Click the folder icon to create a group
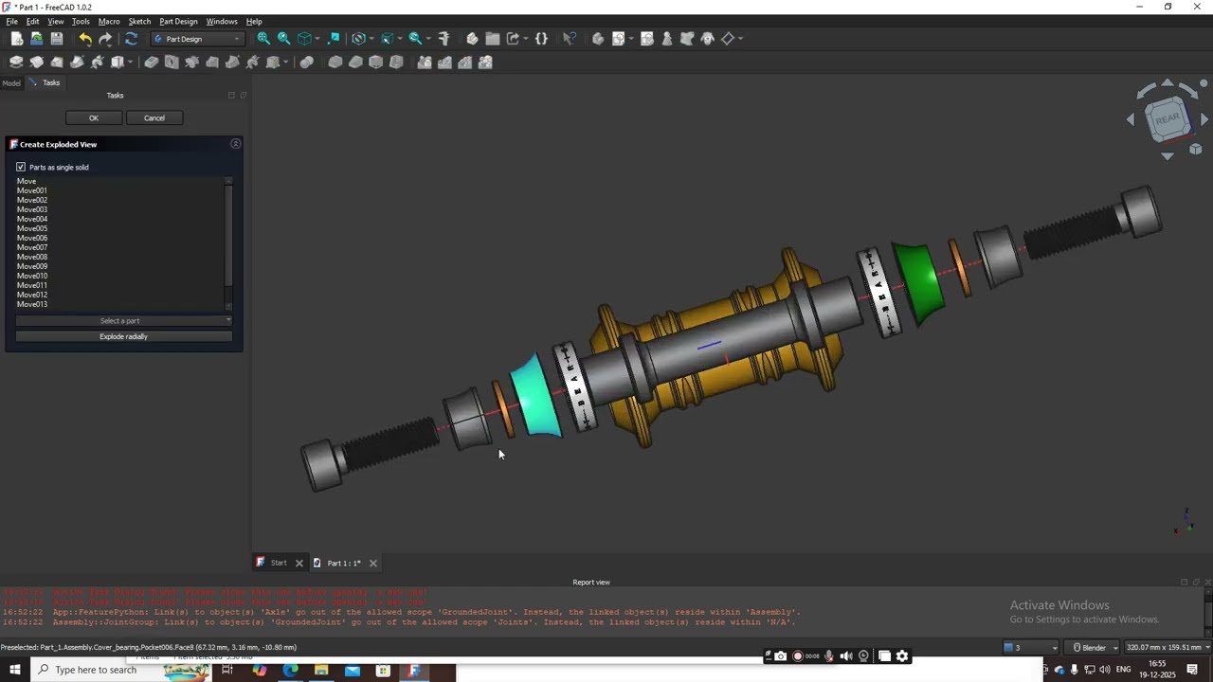 [493, 39]
